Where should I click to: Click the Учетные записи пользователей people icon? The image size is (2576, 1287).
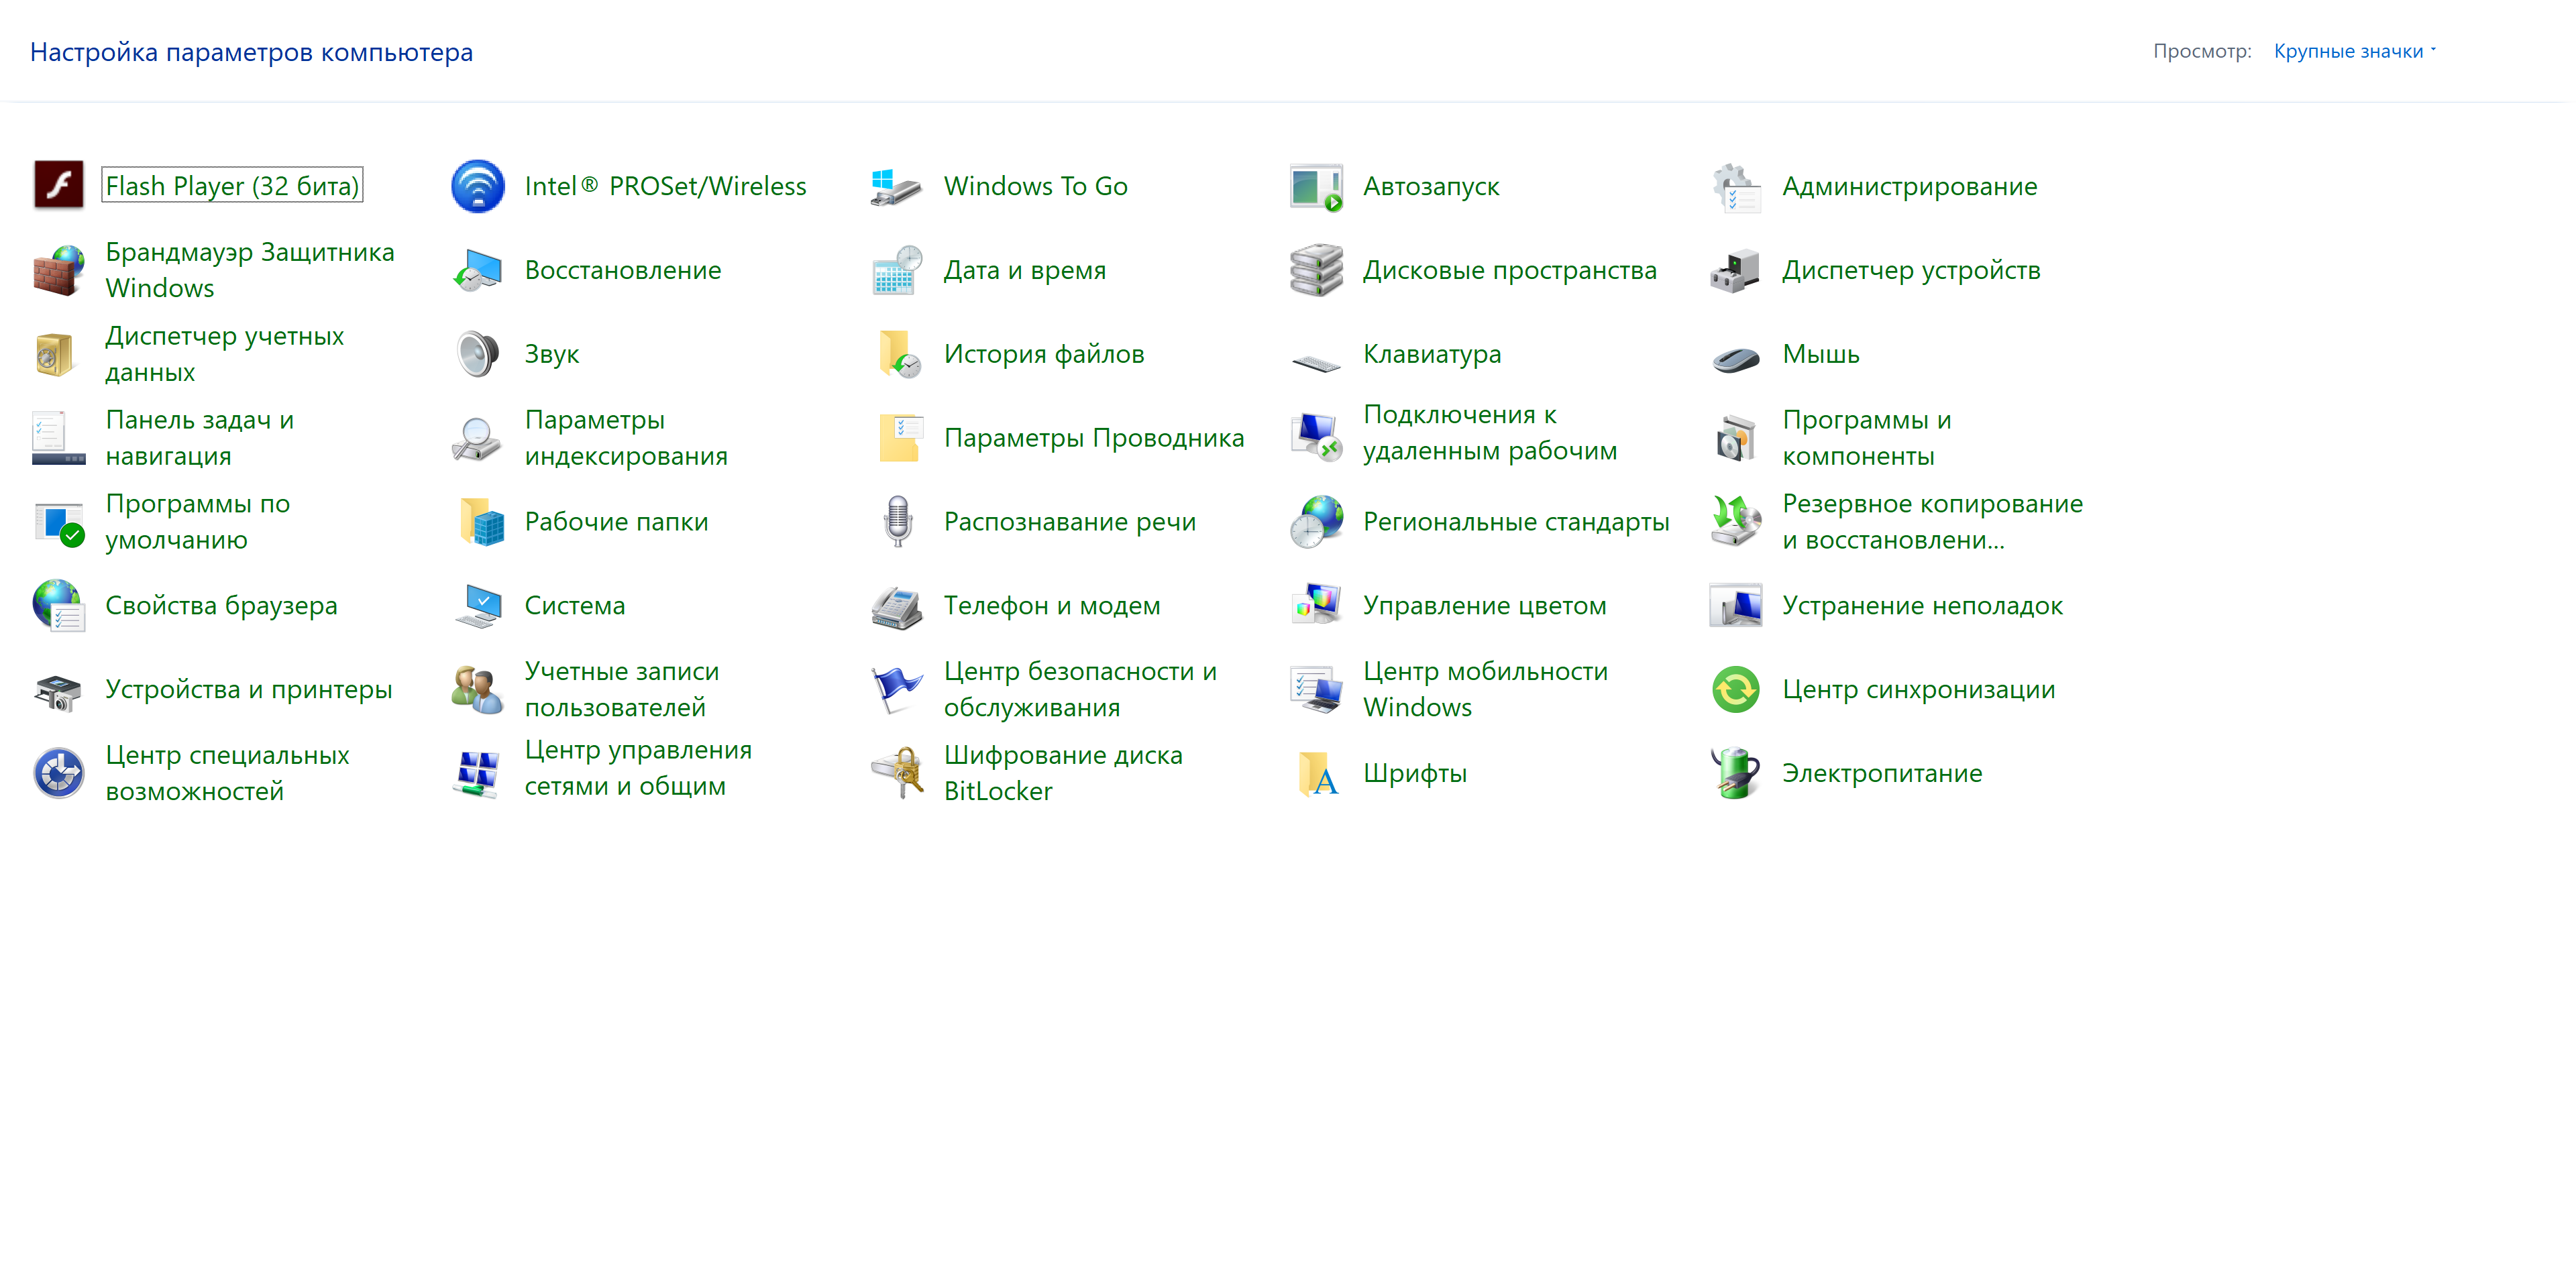point(477,690)
